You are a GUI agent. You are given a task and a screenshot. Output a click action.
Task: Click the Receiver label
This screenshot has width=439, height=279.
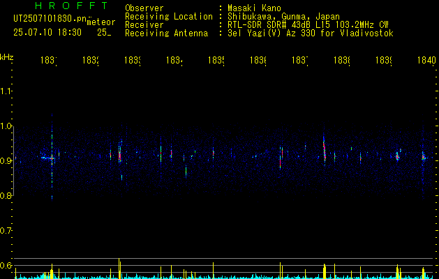click(x=144, y=25)
